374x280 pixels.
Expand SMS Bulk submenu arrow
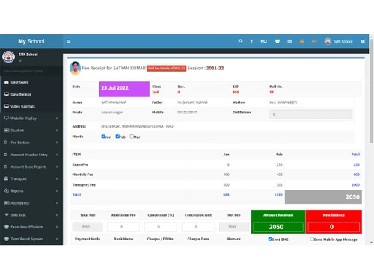pos(57,214)
